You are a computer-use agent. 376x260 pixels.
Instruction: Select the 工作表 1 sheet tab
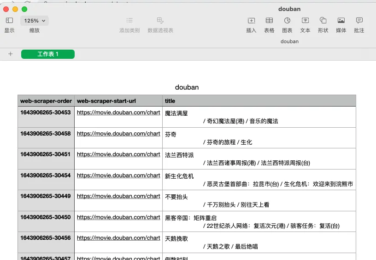(x=48, y=54)
